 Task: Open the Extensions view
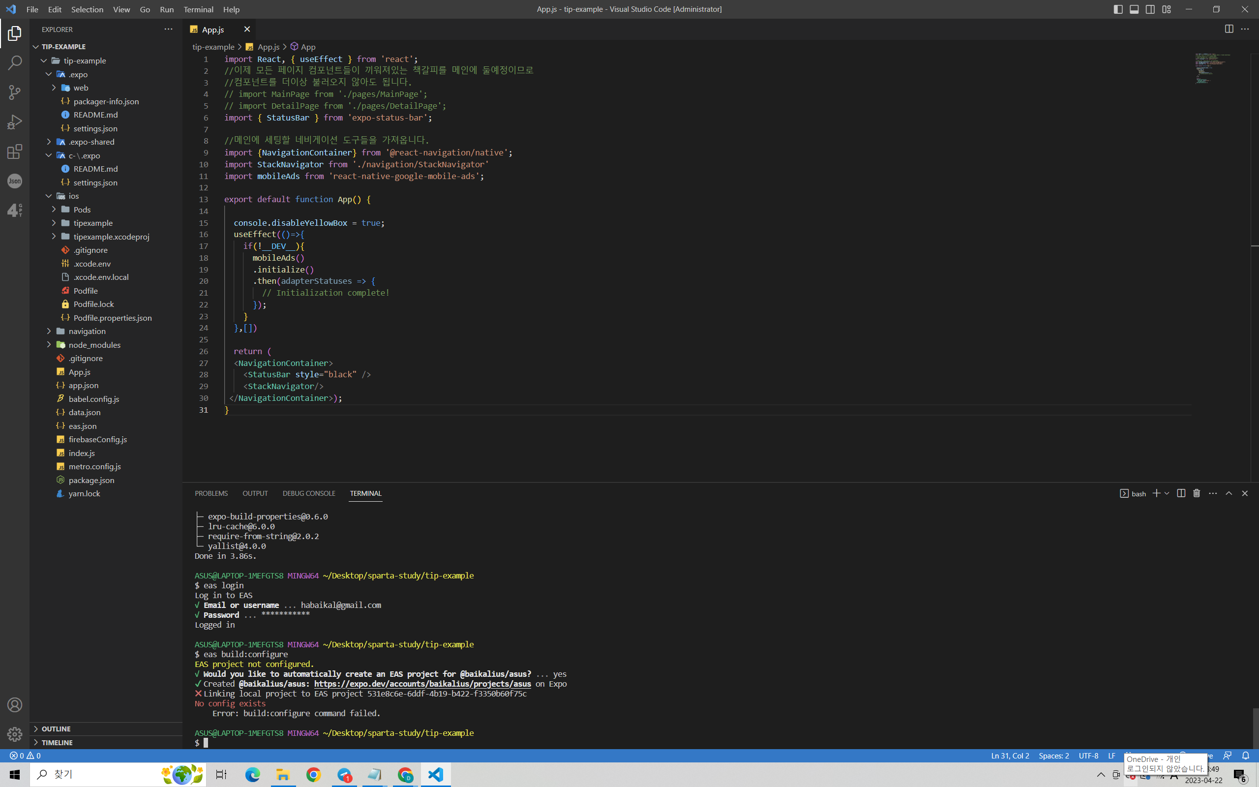[x=15, y=152]
